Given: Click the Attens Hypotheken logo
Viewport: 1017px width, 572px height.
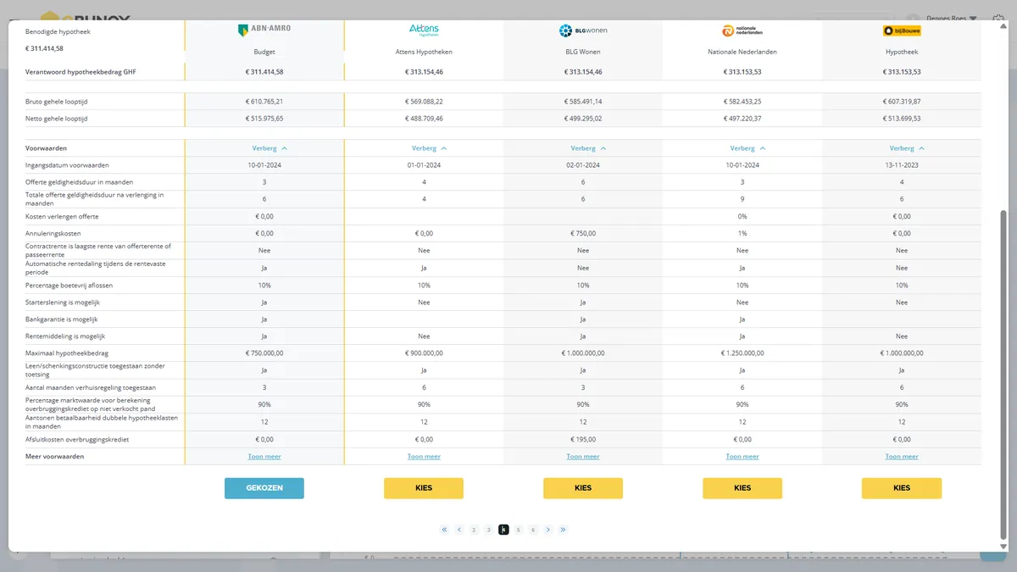Looking at the screenshot, I should (x=424, y=31).
